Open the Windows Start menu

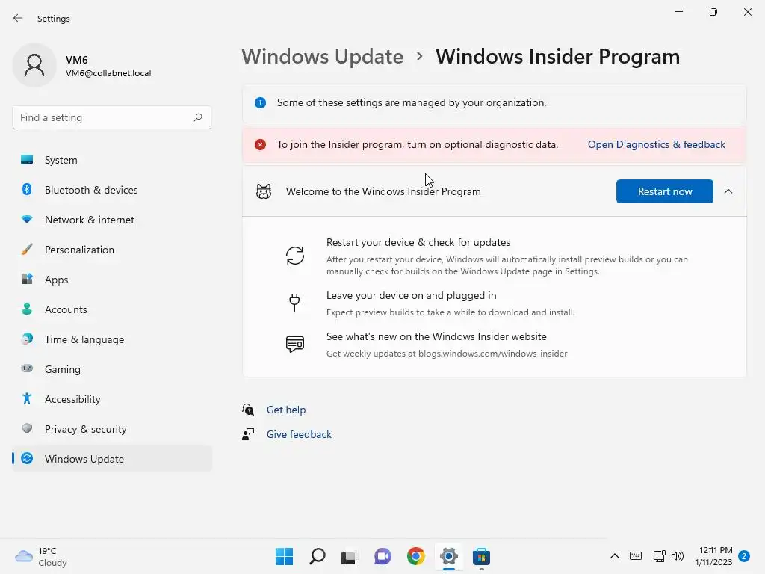point(284,556)
